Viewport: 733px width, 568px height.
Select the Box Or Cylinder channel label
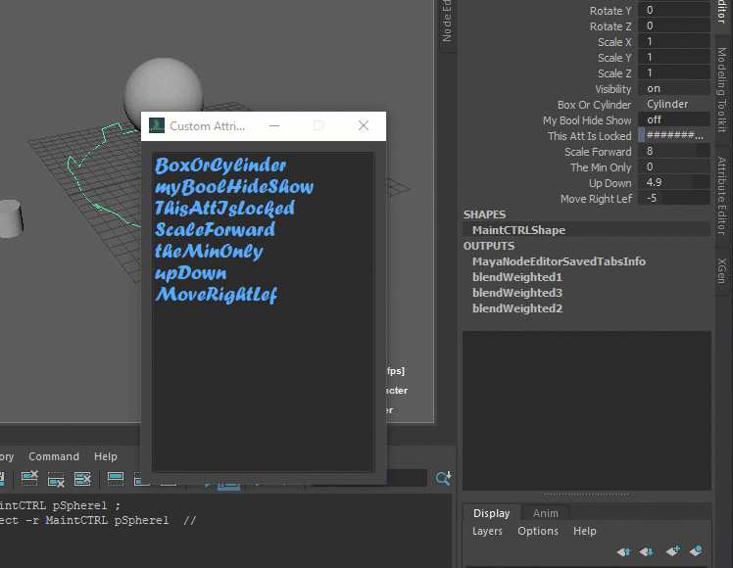click(x=594, y=105)
